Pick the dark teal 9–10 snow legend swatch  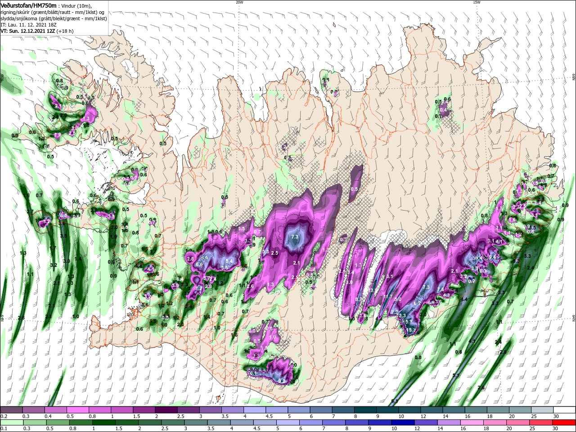[x=387, y=410]
